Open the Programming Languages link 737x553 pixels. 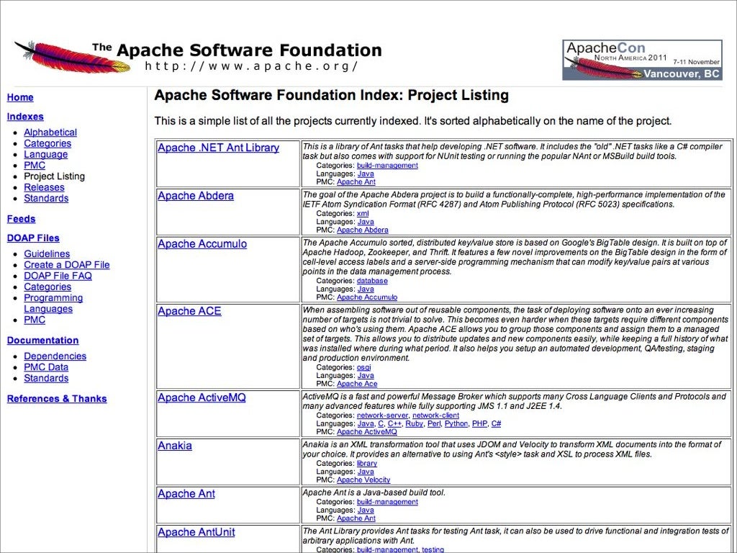tap(53, 303)
